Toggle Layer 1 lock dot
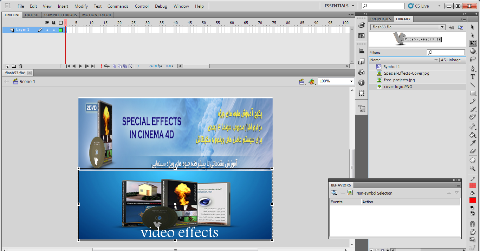This screenshot has width=480, height=251. [54, 30]
